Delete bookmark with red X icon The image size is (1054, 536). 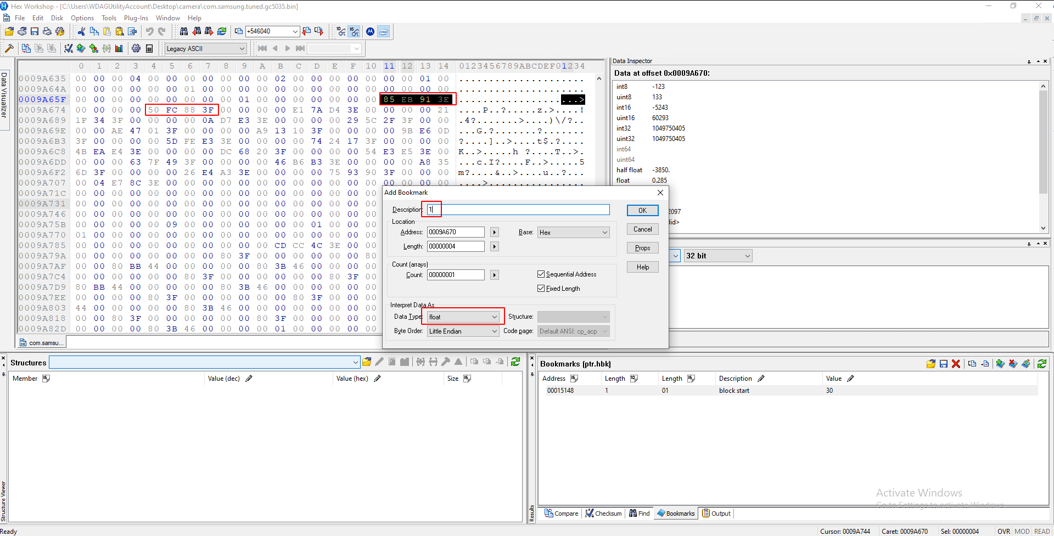pyautogui.click(x=956, y=364)
